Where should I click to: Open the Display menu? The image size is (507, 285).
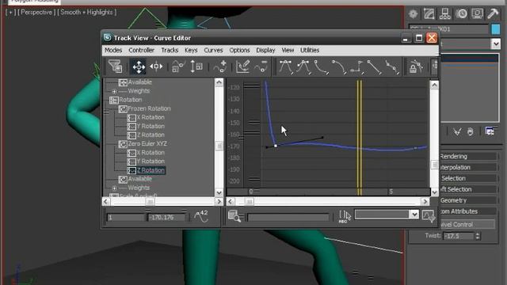265,50
